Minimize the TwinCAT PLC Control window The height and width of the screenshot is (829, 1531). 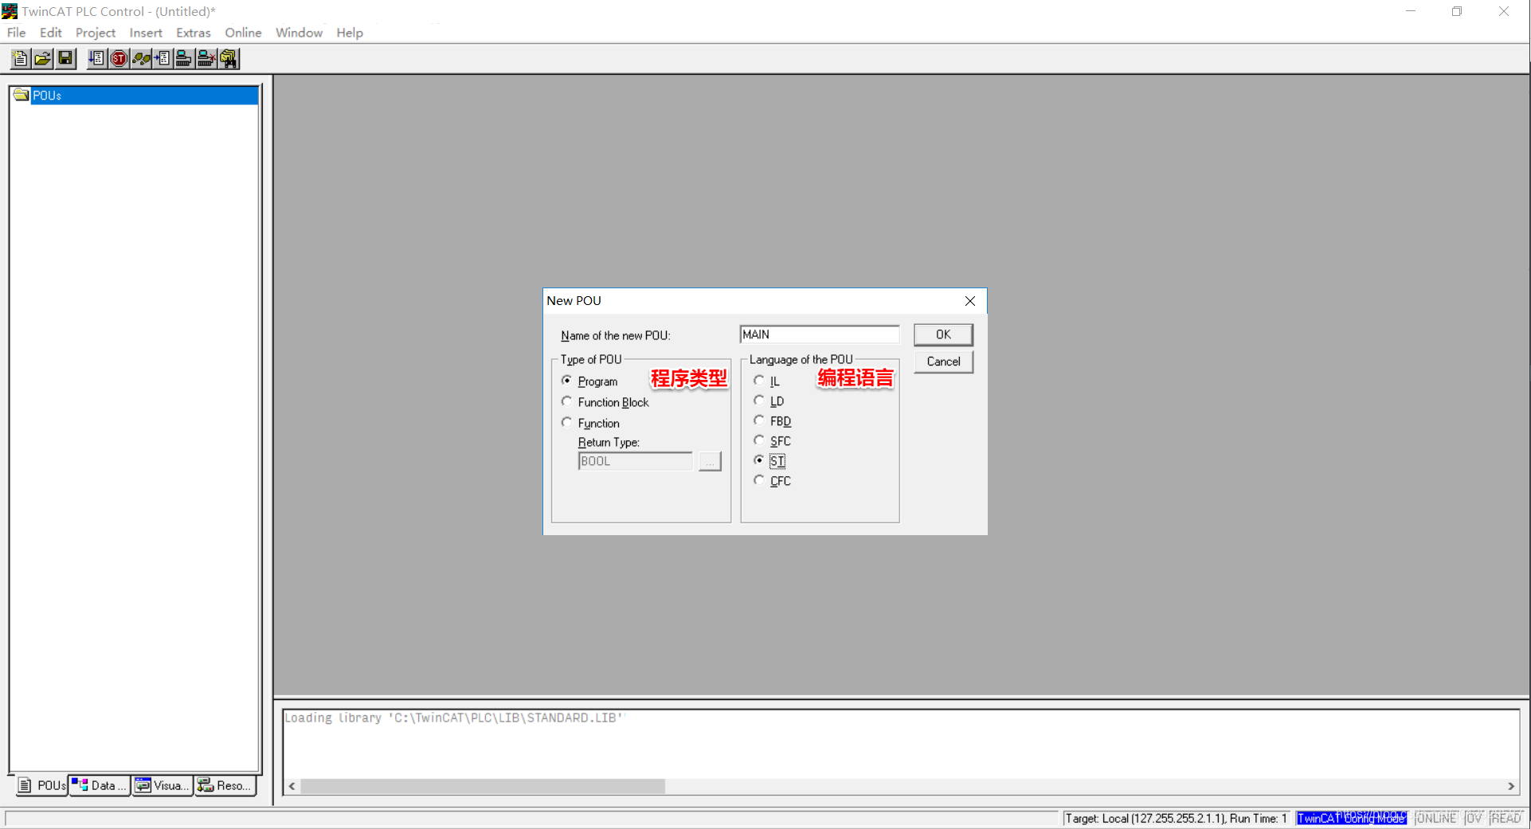(x=1411, y=11)
